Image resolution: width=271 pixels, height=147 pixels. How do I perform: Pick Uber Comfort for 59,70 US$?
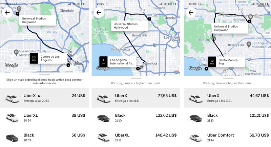point(228,137)
